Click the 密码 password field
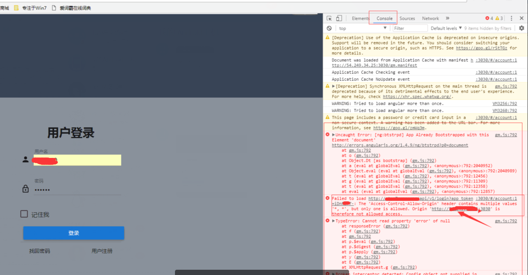Screen dimensions: 528x275 point(77,190)
